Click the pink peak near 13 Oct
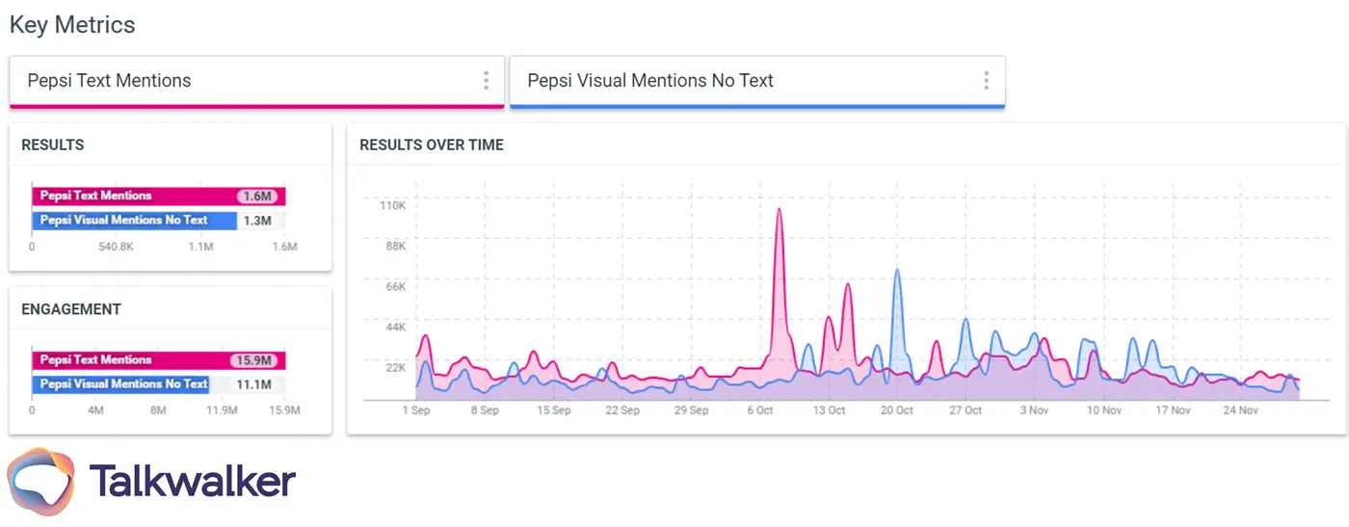The width and height of the screenshot is (1349, 527). [848, 285]
